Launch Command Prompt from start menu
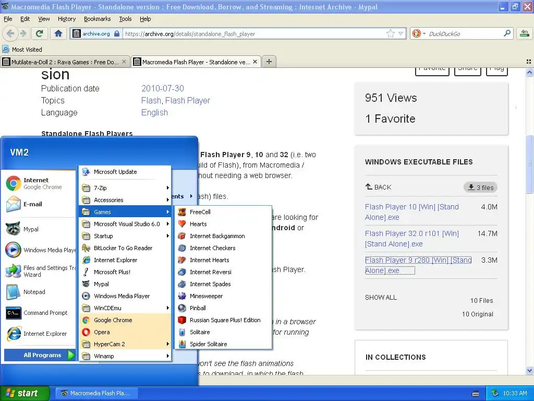Viewport: 534px width, 401px height. tap(39, 313)
